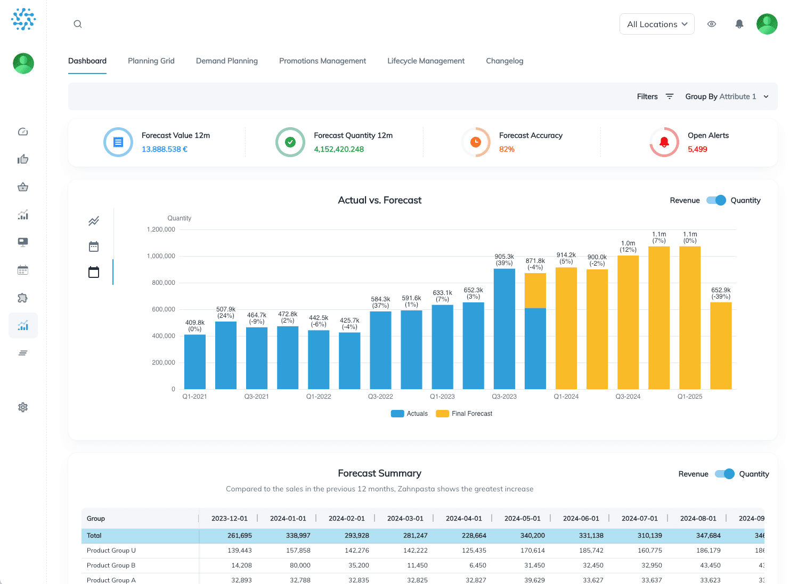Screen dimensions: 798x584
Task: Open the All Locations dropdown
Action: [657, 24]
